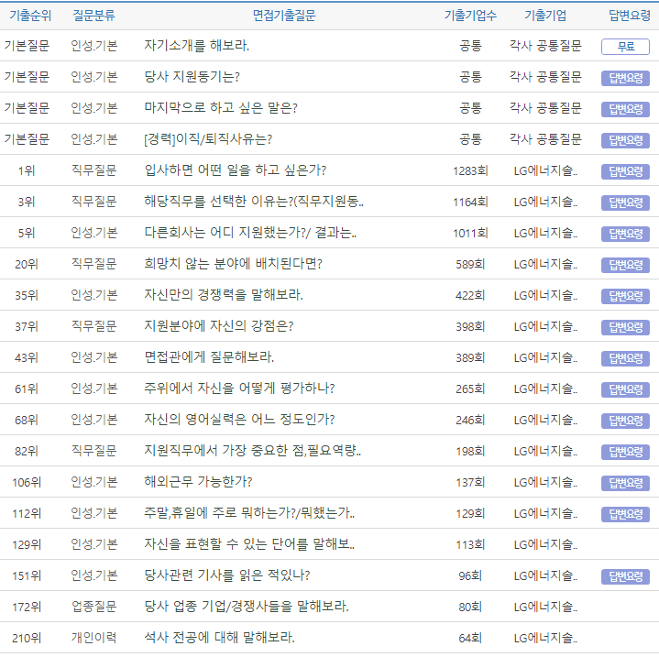Open question 자신만의 경쟁력을 말해보라
This screenshot has width=659, height=657.
[x=224, y=295]
